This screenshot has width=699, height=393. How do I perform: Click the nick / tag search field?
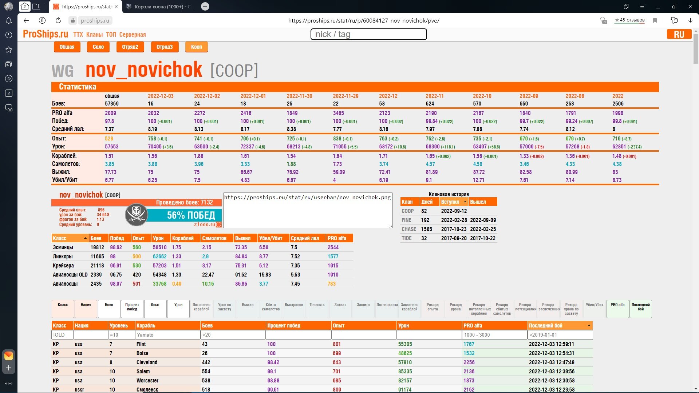coord(368,34)
